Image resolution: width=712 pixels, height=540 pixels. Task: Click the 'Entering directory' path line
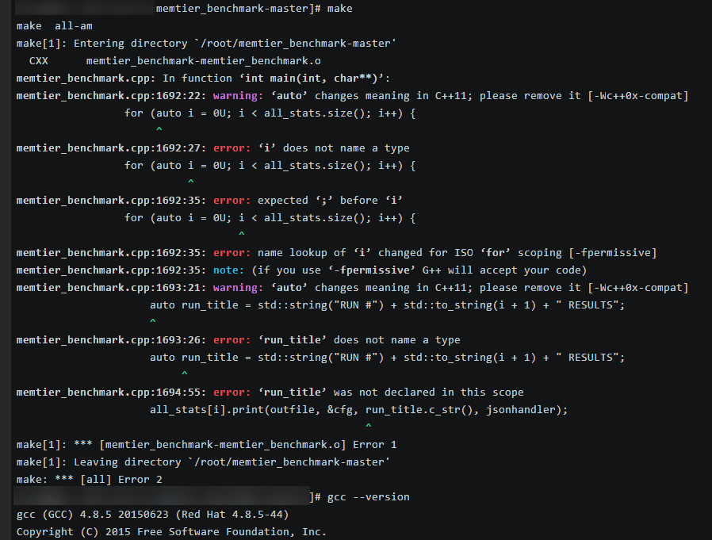[206, 44]
